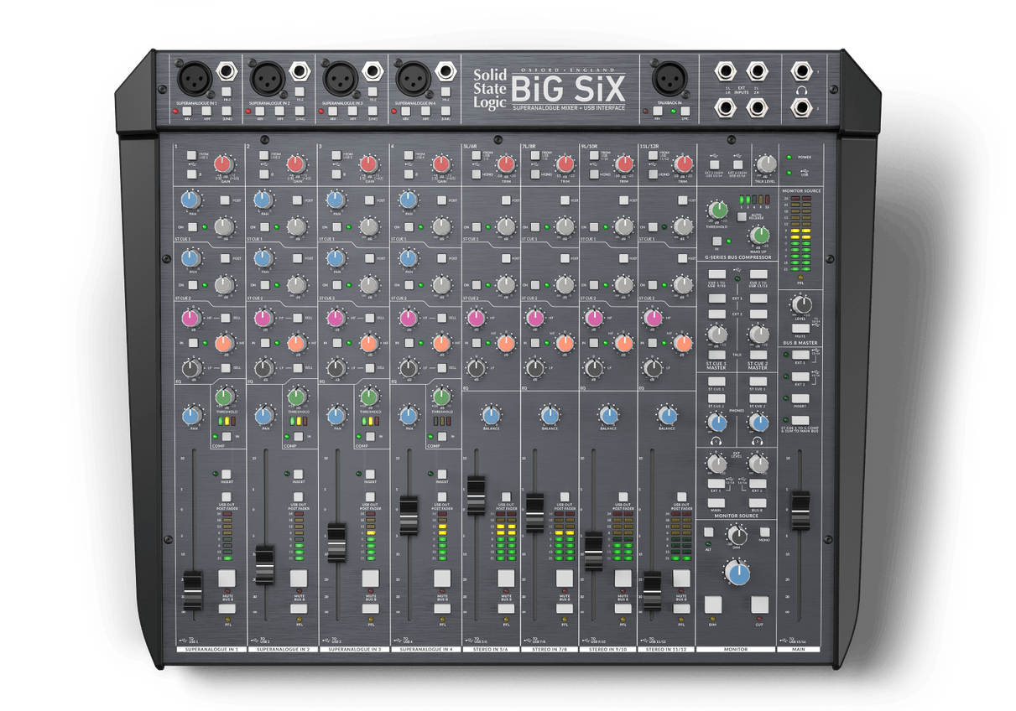The height and width of the screenshot is (711, 1016).
Task: Turn the TALK LEVEL knob
Action: coord(765,164)
